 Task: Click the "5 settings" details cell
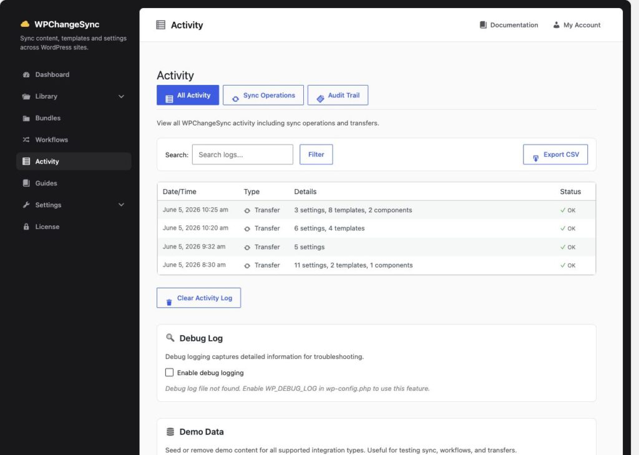(x=310, y=247)
